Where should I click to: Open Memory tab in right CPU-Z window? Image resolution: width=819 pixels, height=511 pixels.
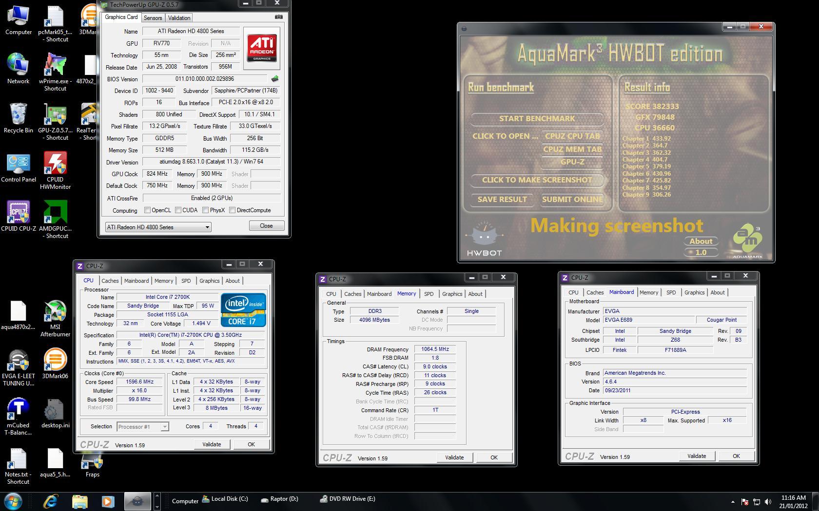pos(648,292)
